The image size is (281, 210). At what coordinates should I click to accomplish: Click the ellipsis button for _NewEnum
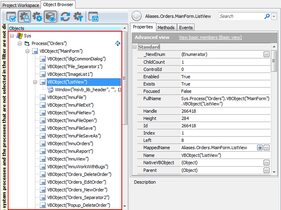point(266,54)
